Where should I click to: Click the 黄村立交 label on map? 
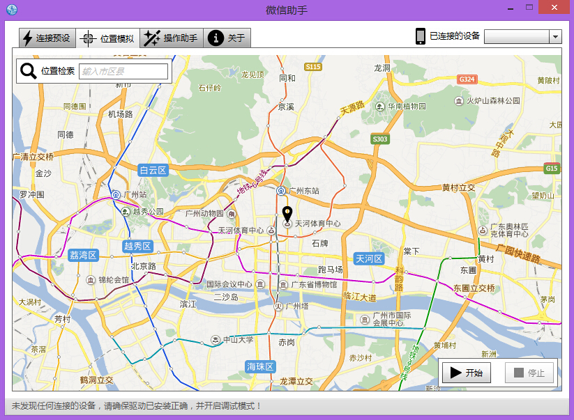click(459, 187)
